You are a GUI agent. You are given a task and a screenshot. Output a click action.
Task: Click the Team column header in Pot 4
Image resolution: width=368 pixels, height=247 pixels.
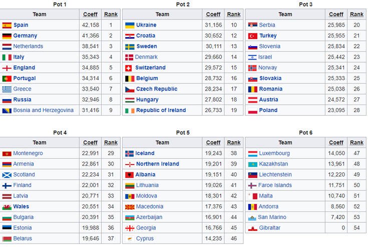click(40, 143)
